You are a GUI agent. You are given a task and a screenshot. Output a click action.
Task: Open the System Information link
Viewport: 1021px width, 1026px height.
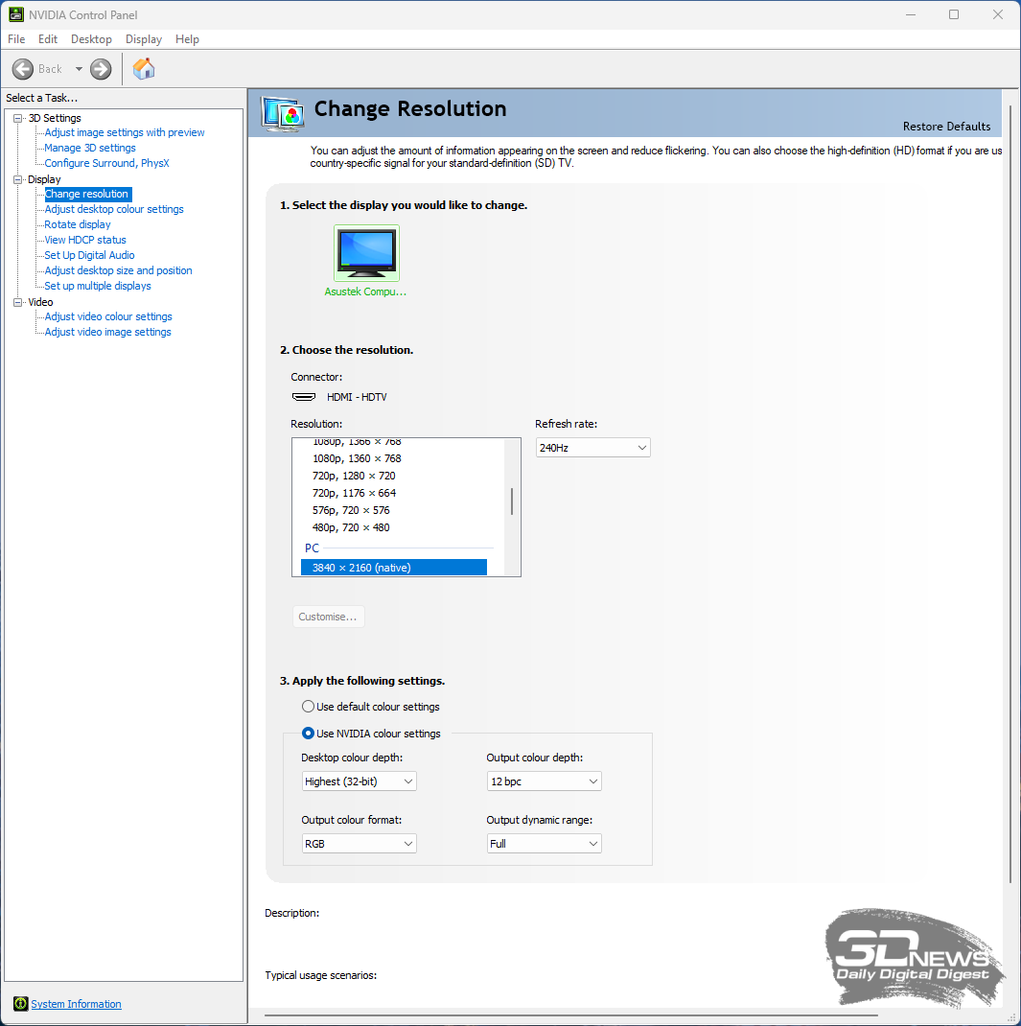tap(76, 1004)
